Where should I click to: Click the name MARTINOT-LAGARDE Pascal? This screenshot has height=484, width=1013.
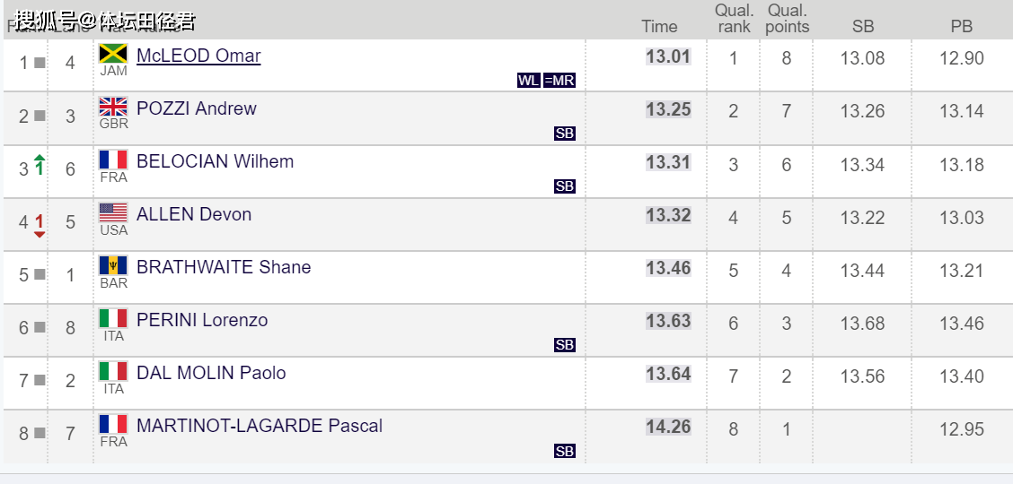click(x=260, y=426)
